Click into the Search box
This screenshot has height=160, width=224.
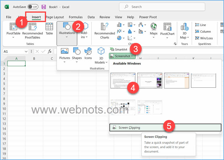point(162,7)
